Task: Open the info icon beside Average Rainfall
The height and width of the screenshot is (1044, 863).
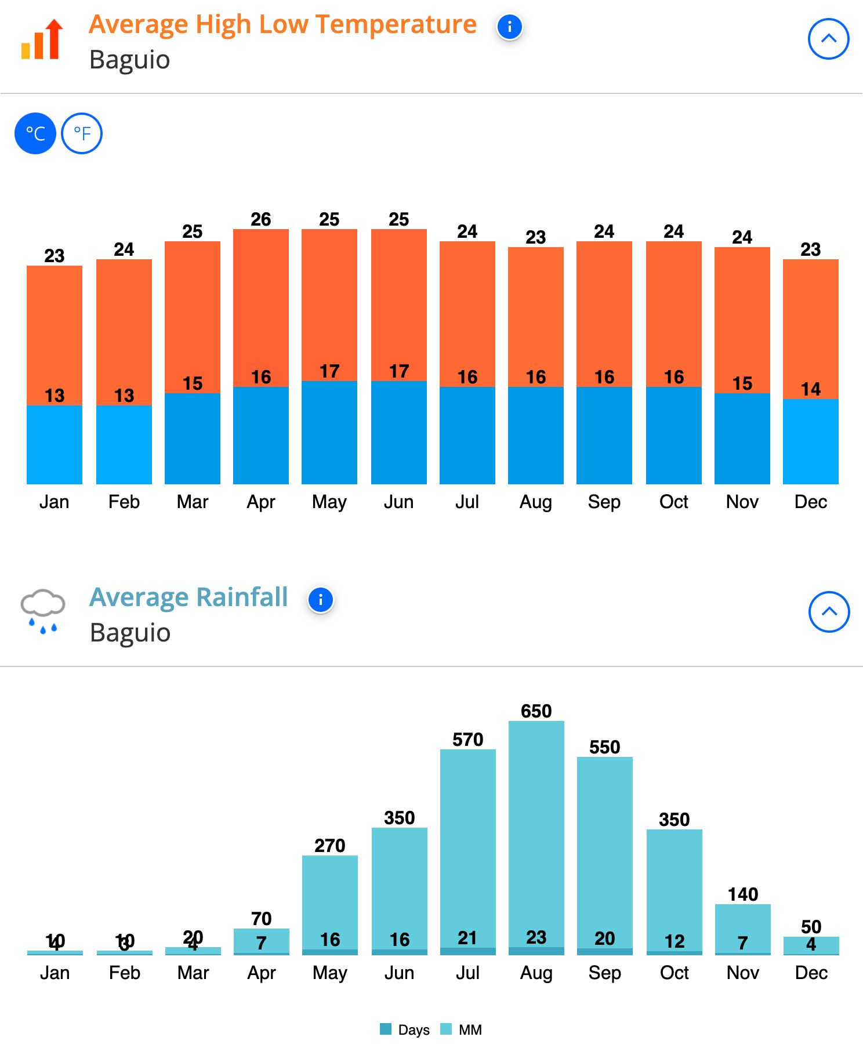Action: point(321,600)
